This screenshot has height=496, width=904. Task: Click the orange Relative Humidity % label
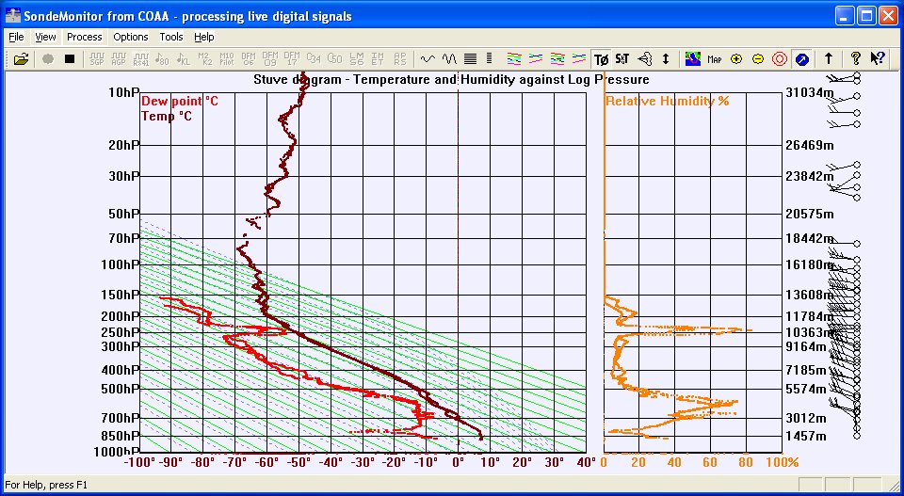tap(667, 101)
